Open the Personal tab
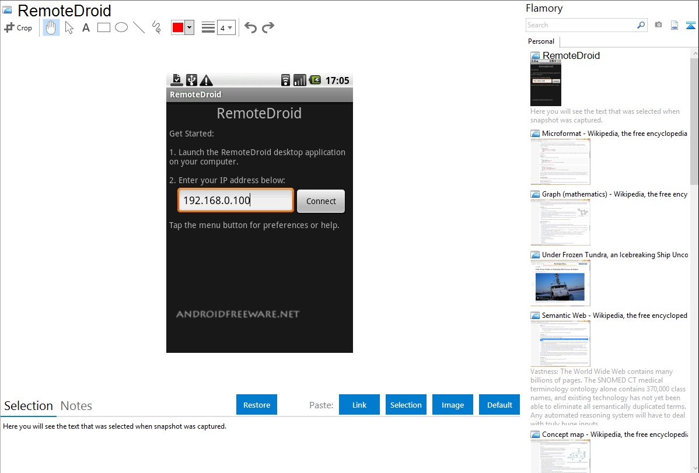This screenshot has width=699, height=473. [541, 41]
